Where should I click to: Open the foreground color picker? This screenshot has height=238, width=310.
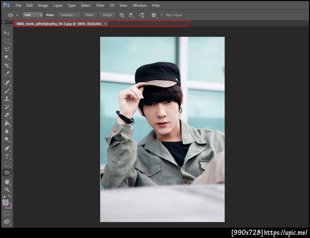click(x=5, y=202)
